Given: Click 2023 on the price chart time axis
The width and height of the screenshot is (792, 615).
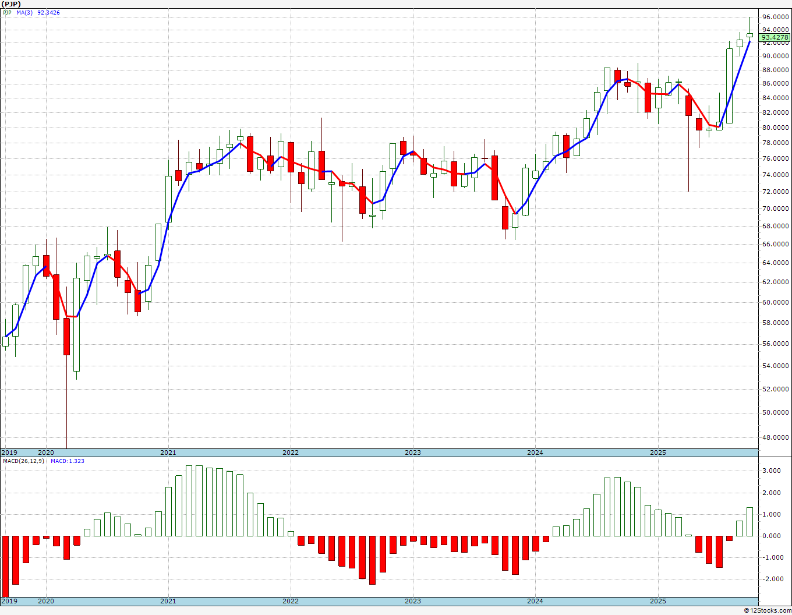Looking at the screenshot, I should [x=412, y=453].
